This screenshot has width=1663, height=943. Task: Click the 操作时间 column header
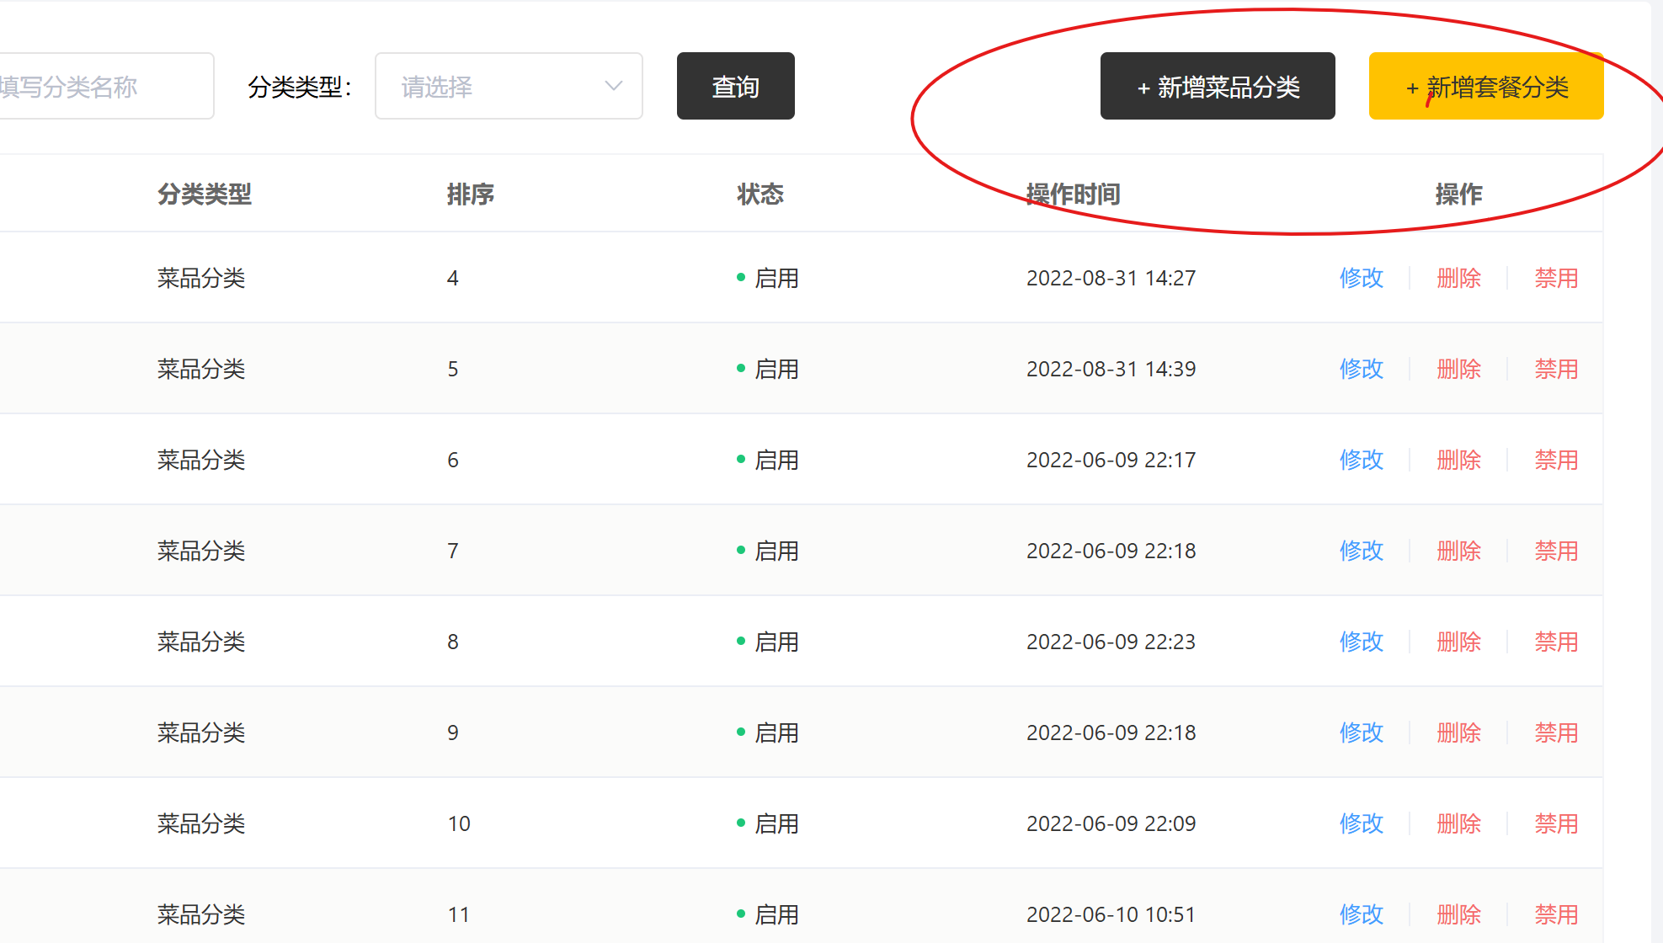[1073, 194]
